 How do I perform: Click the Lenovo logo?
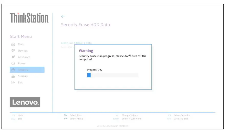[25, 102]
